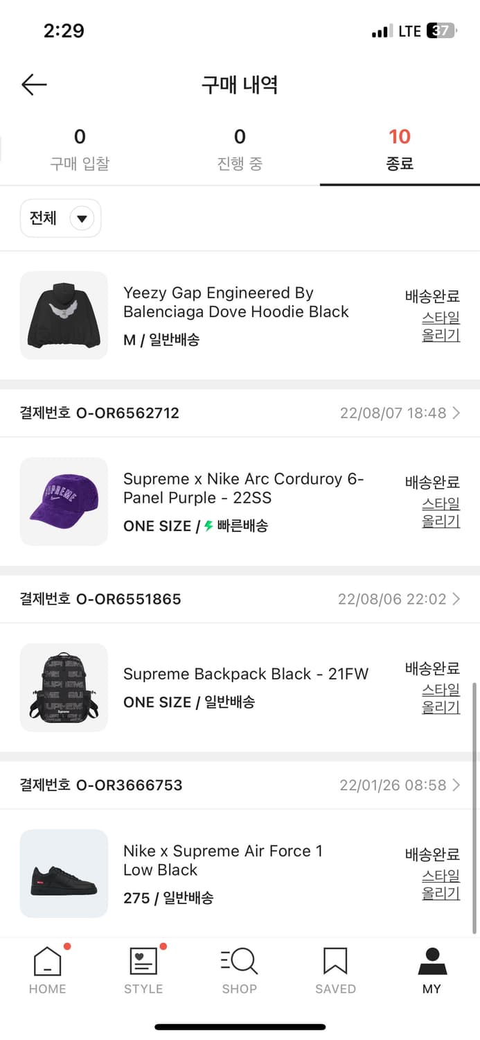
Task: Switch to the 진행 중 tab
Action: 240,149
